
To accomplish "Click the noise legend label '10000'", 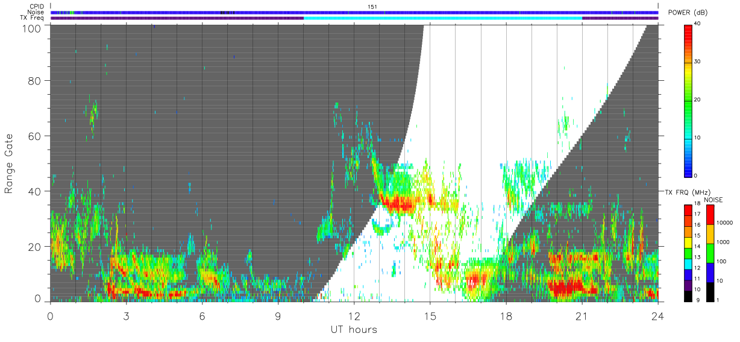I will coord(725,223).
